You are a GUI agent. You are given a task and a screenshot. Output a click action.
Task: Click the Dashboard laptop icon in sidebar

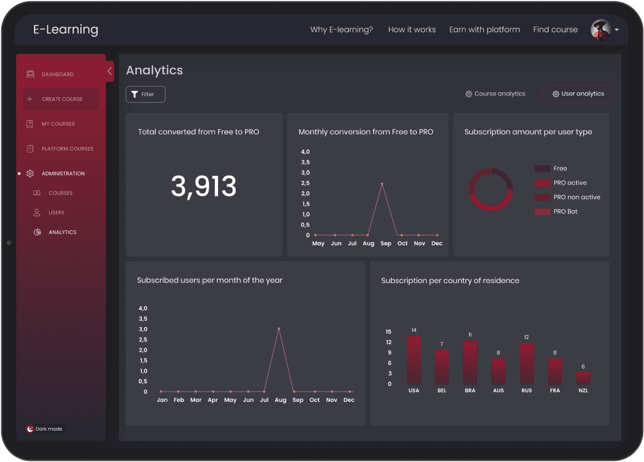[30, 75]
